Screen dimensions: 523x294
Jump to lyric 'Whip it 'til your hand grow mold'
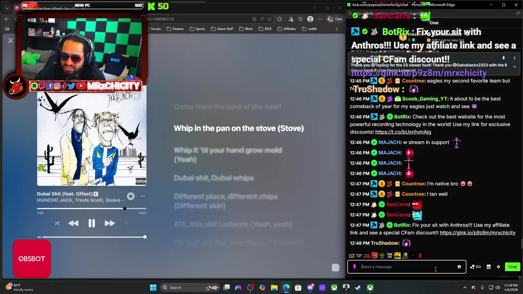click(228, 155)
